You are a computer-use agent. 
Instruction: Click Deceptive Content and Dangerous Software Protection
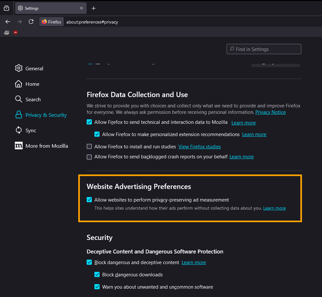[155, 252]
